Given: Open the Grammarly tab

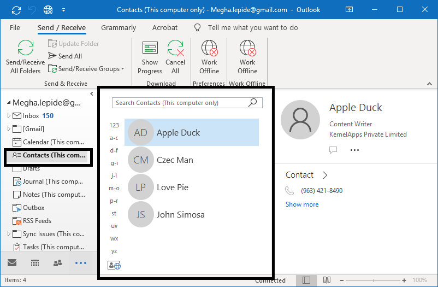Looking at the screenshot, I should (x=119, y=28).
